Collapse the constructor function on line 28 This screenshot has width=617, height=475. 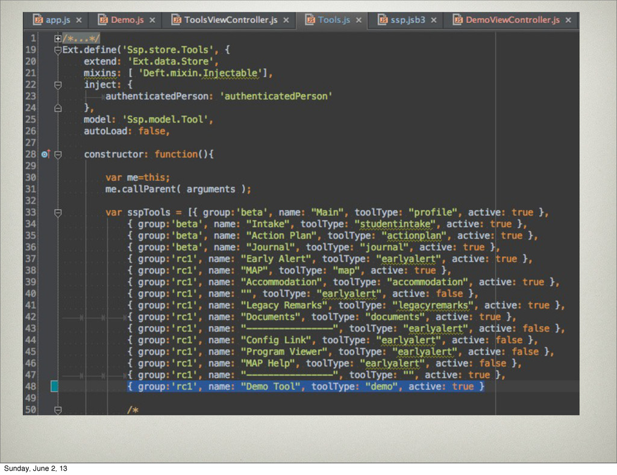pos(58,155)
